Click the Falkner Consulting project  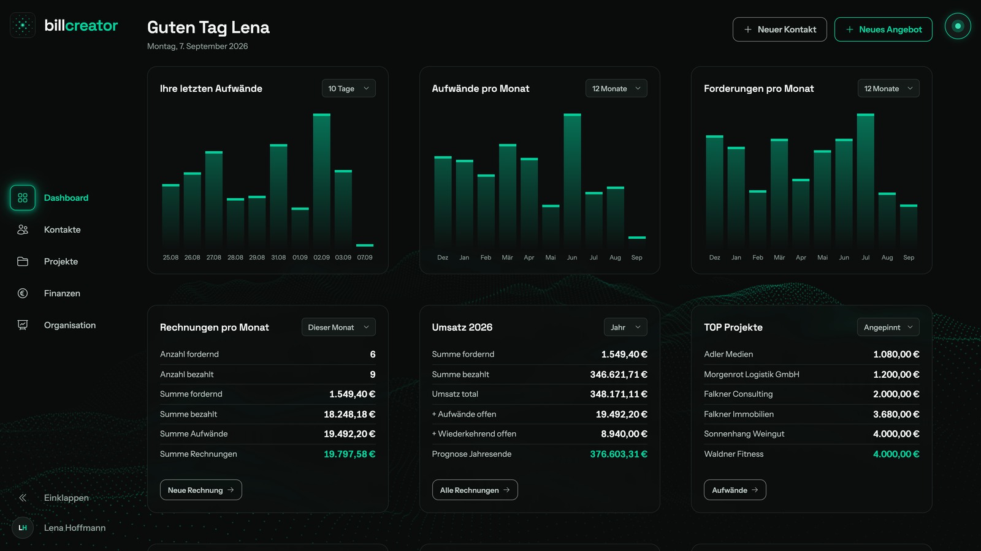tap(812, 394)
